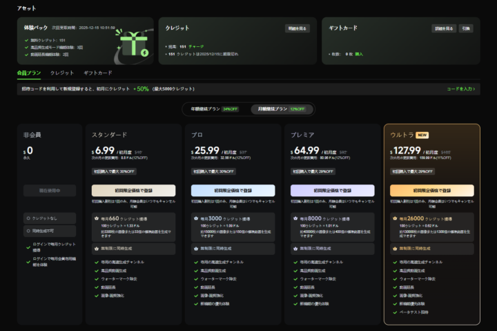Click 引換 button in ギフトカード card

coord(467,28)
